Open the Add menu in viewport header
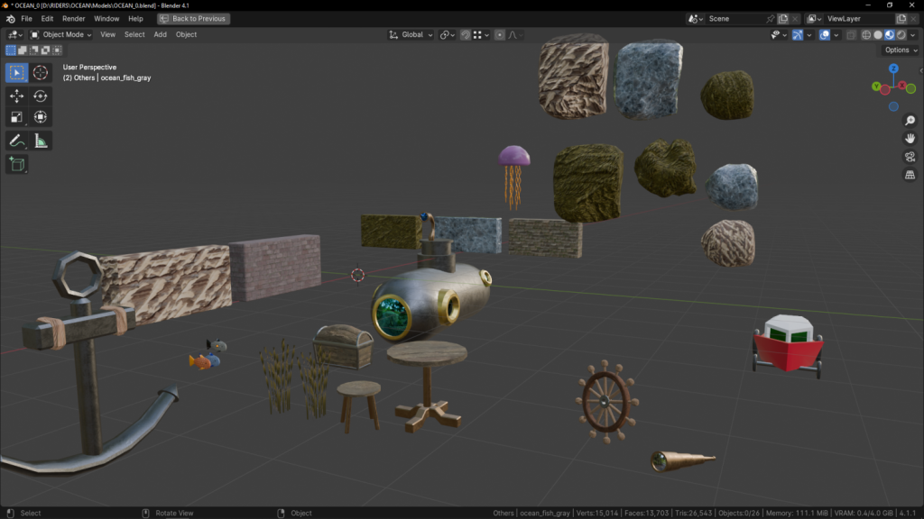924x519 pixels. coord(160,35)
